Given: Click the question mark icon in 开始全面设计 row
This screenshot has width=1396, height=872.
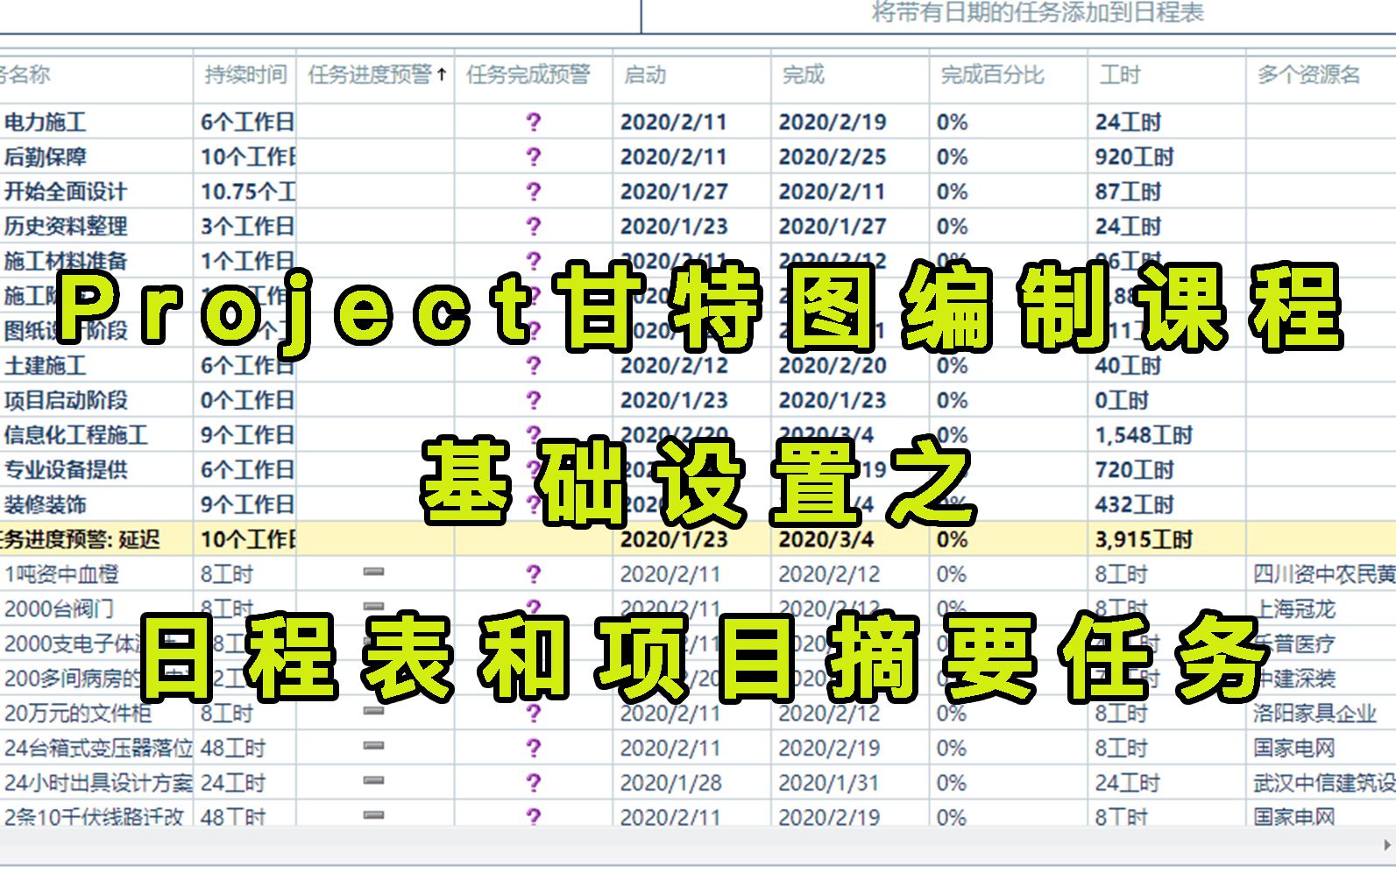Looking at the screenshot, I should pos(534,192).
